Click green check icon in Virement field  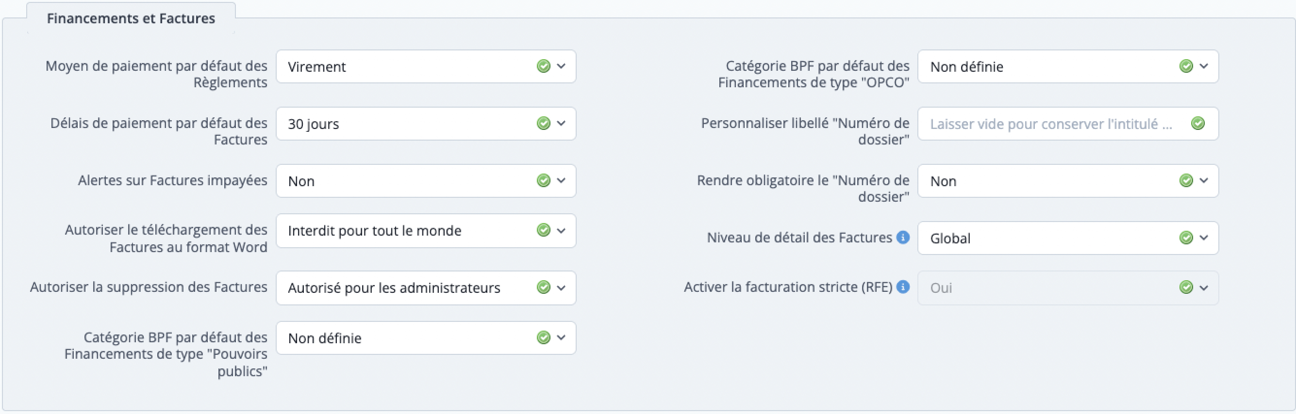543,66
